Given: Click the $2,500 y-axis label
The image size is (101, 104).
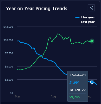Looking at the screenshot, I should [9, 80].
